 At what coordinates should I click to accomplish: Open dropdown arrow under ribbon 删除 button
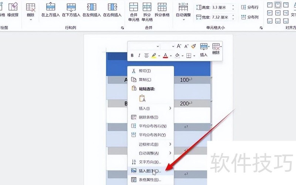pyautogui.click(x=31, y=20)
